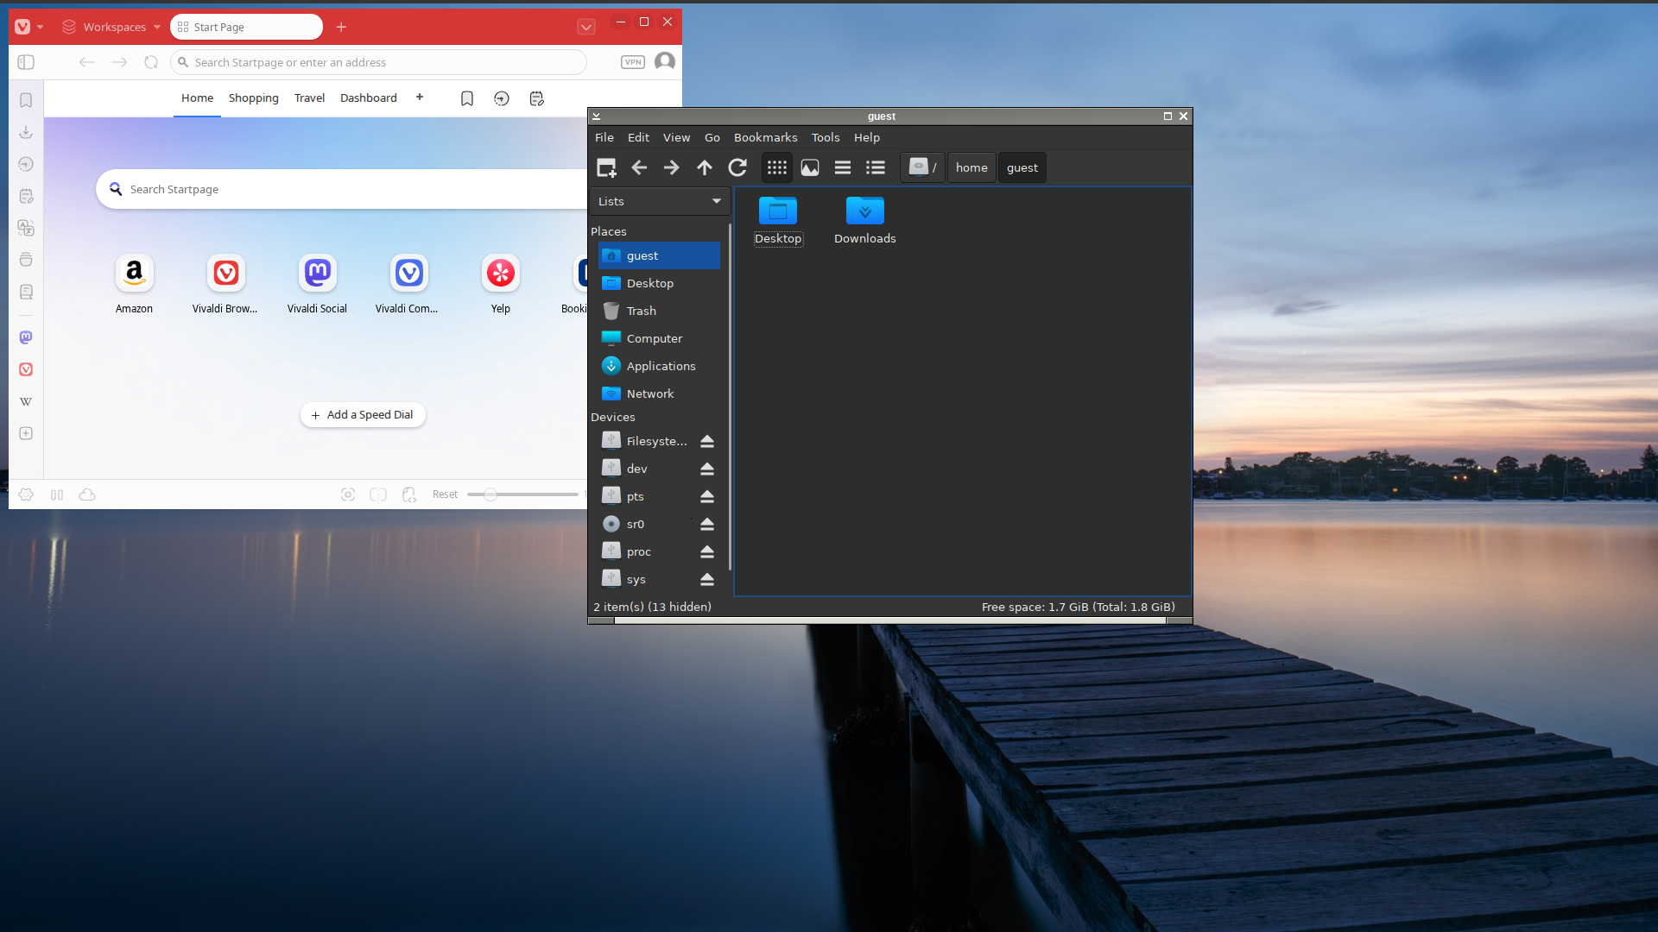Switch file manager to thumbnail view

click(810, 167)
